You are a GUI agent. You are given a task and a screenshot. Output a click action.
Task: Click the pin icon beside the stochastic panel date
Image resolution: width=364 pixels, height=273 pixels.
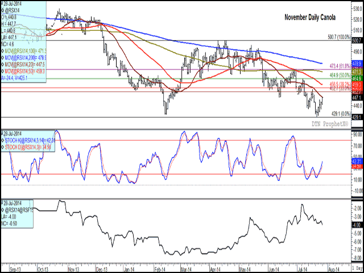click(2, 134)
